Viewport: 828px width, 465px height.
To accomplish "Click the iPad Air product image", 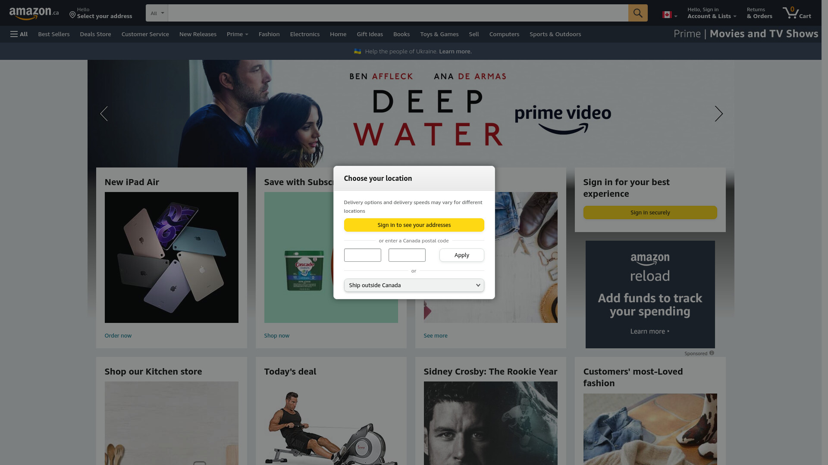I will click(171, 257).
